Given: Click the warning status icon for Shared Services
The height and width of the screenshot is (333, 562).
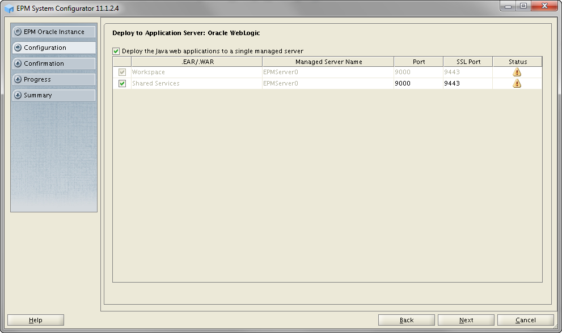Looking at the screenshot, I should click(517, 83).
